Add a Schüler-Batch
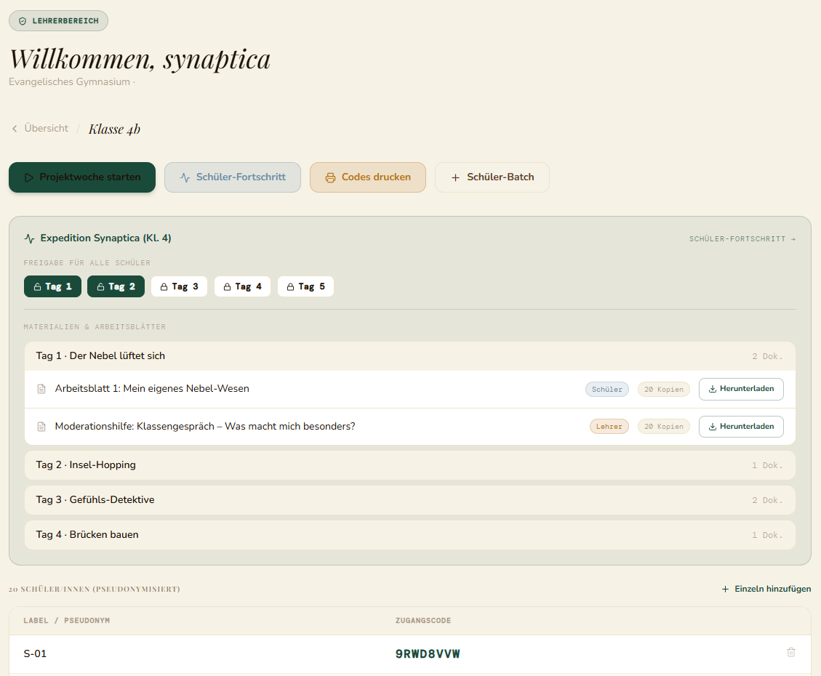The height and width of the screenshot is (676, 821). [492, 177]
